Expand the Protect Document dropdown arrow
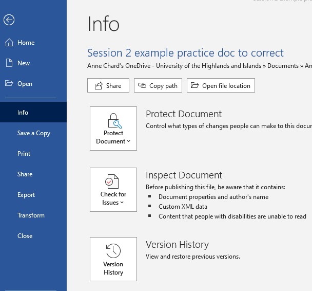312x291 pixels. click(128, 141)
